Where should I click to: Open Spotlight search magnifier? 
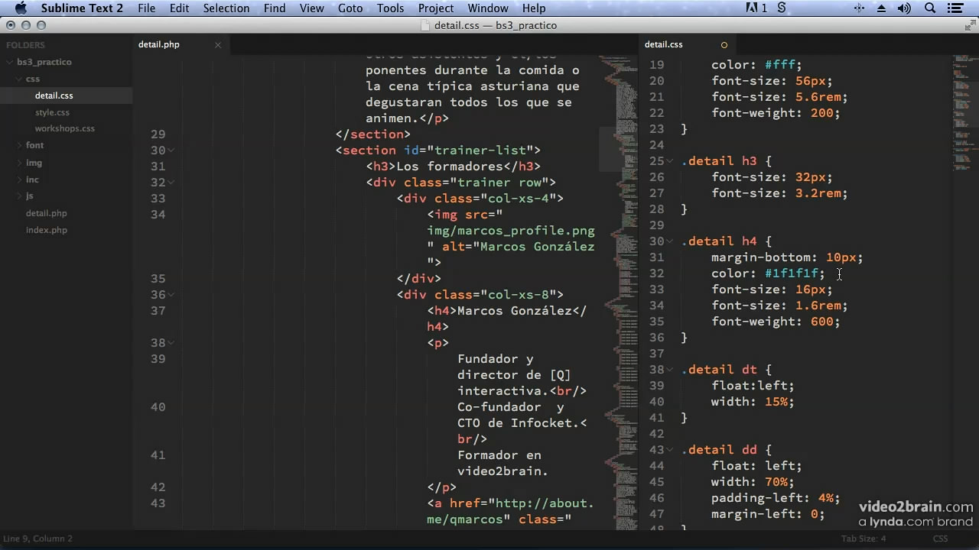tap(930, 8)
